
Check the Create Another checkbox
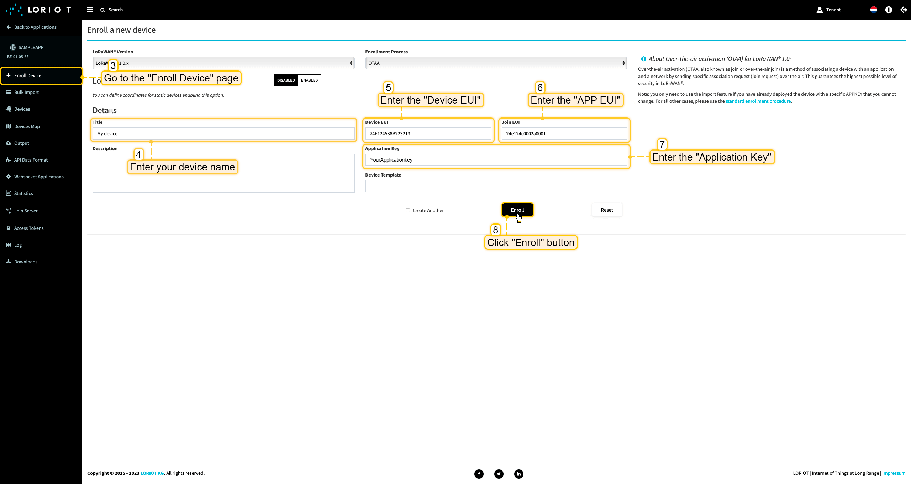pos(408,210)
